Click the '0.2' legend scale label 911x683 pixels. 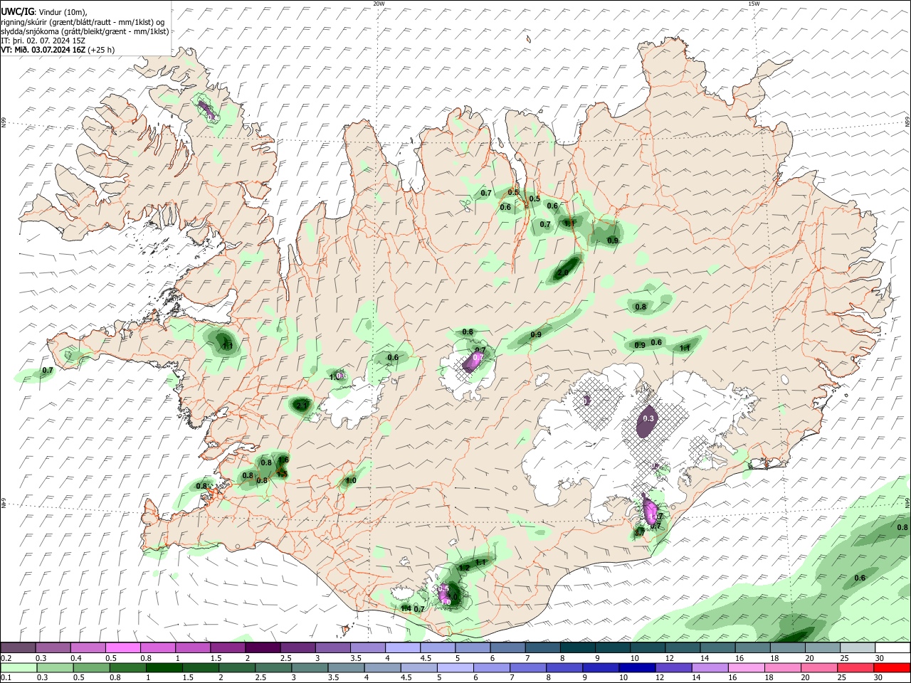[x=6, y=658]
